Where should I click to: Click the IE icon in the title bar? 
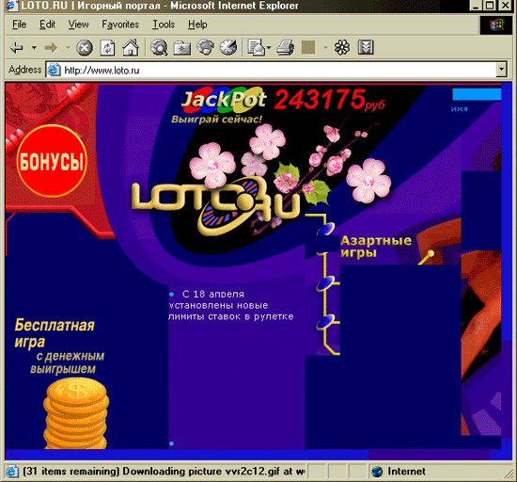pos(12,6)
